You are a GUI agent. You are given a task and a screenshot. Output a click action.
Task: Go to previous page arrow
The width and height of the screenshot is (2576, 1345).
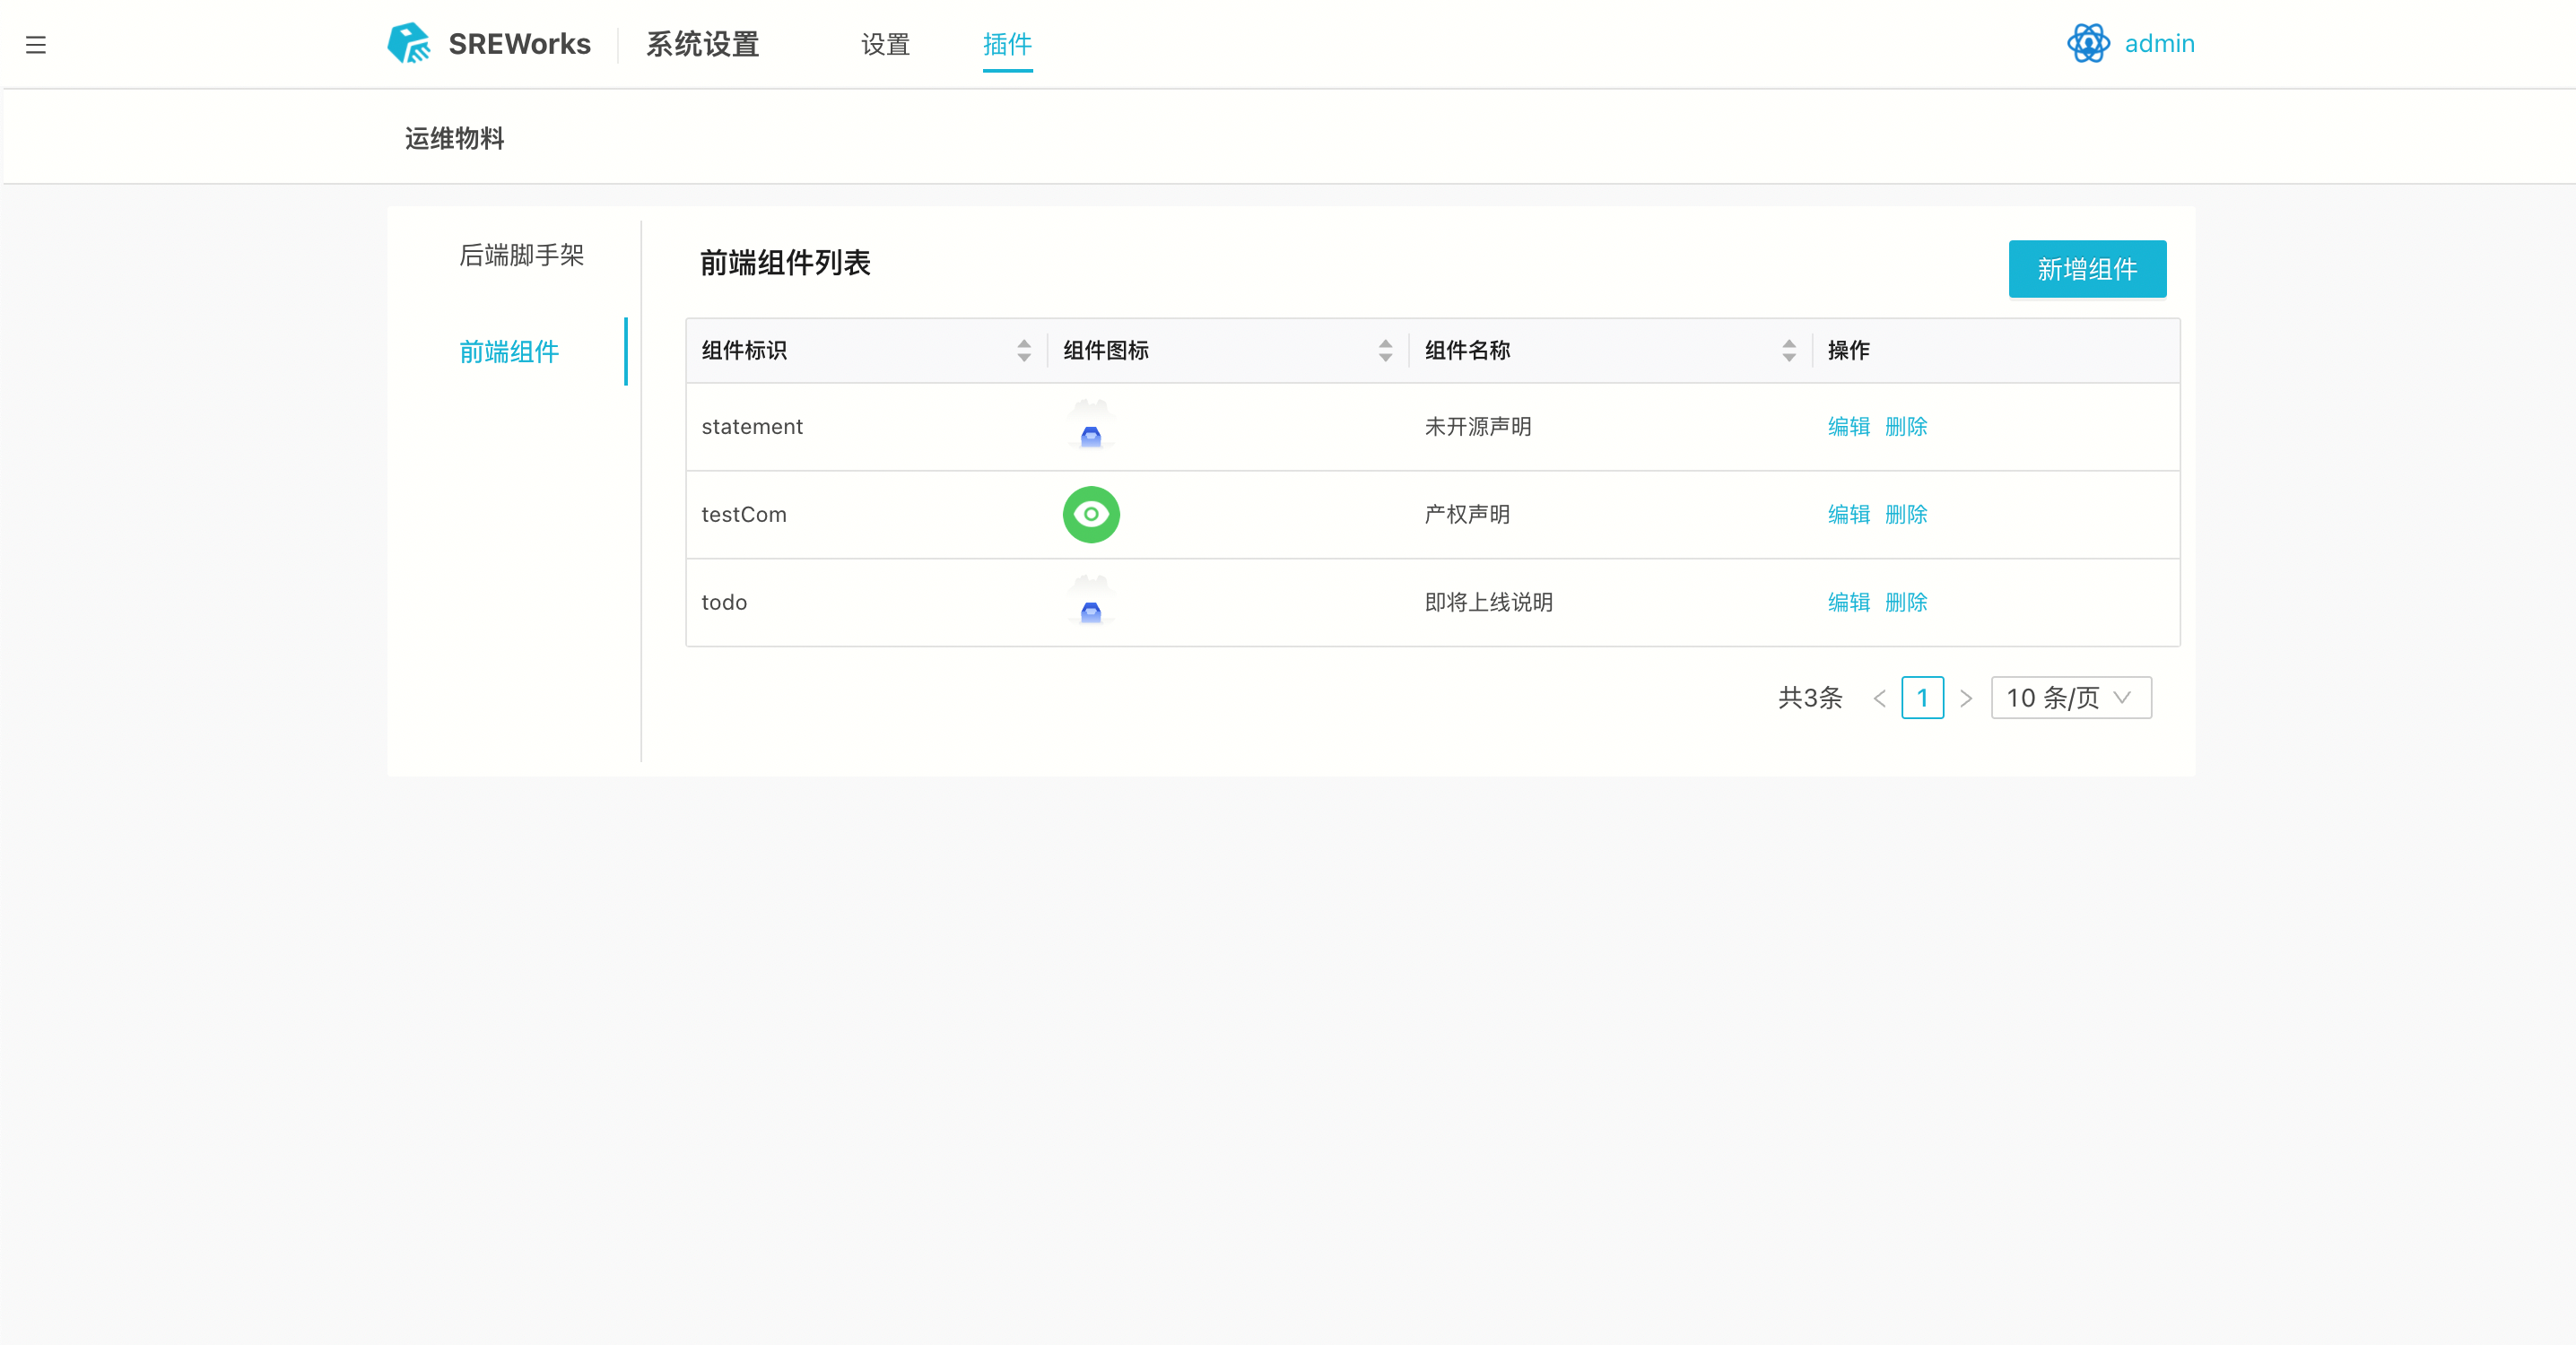tap(1879, 698)
